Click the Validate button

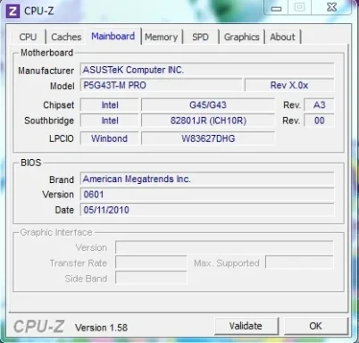pyautogui.click(x=246, y=326)
